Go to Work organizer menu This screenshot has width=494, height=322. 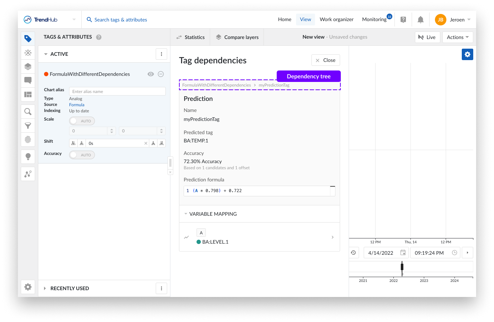pos(336,19)
